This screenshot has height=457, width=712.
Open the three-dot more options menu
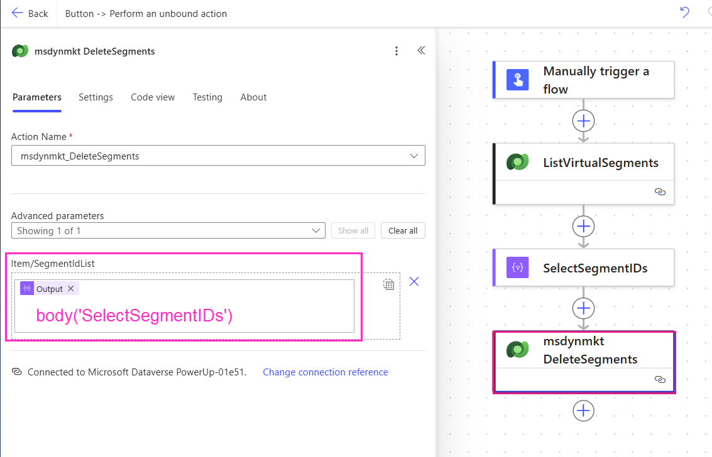pyautogui.click(x=397, y=51)
